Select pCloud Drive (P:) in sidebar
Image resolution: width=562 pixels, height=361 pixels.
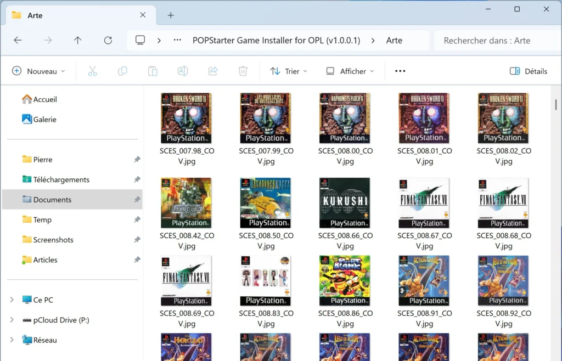click(x=55, y=320)
